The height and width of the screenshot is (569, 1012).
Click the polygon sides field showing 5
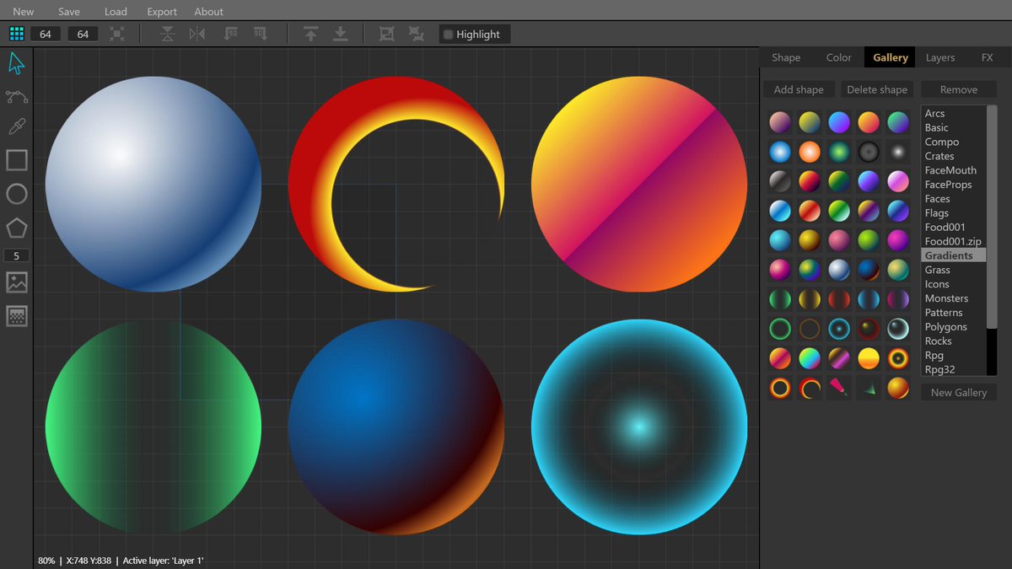16,256
